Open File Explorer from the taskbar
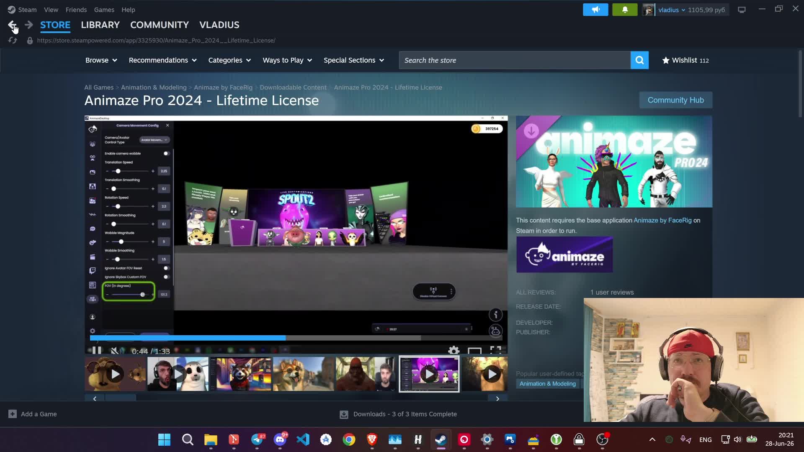804x452 pixels. point(211,439)
